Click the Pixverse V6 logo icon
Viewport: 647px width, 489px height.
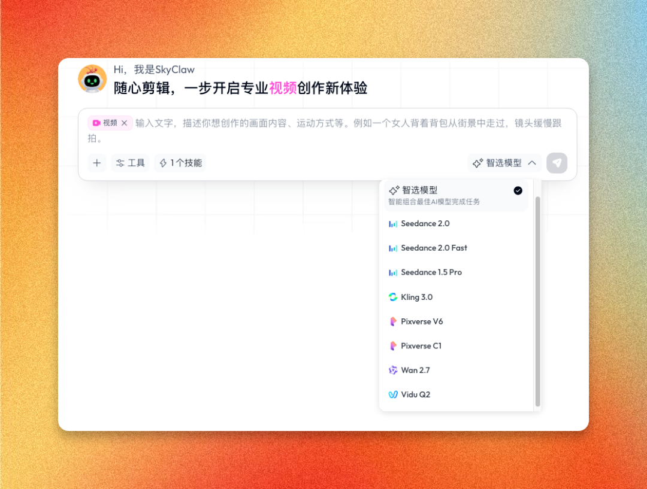[393, 321]
